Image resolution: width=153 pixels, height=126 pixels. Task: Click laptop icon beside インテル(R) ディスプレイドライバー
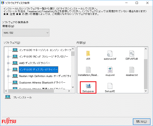pos(15,69)
